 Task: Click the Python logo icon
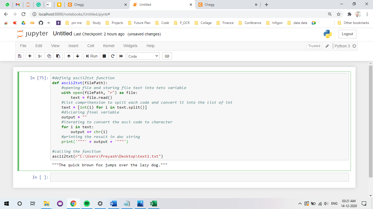(x=328, y=34)
